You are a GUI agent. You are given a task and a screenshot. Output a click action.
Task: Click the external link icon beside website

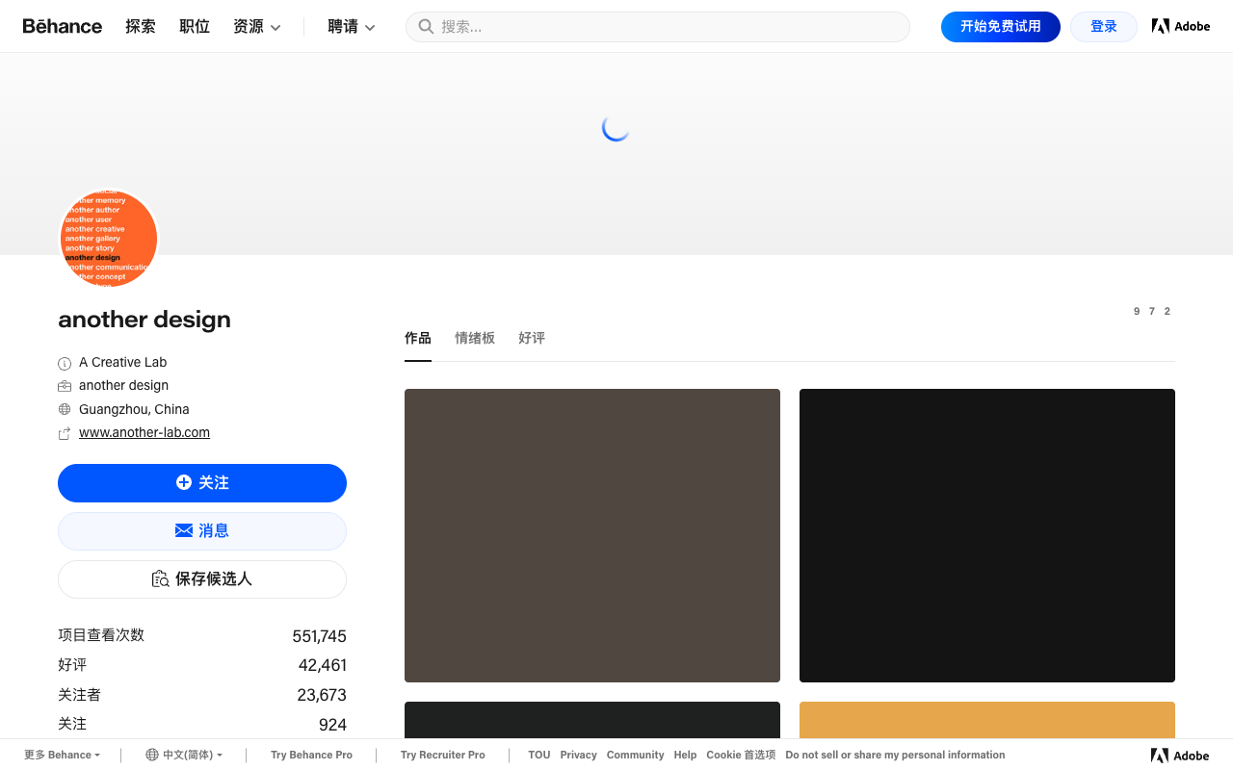pyautogui.click(x=65, y=434)
